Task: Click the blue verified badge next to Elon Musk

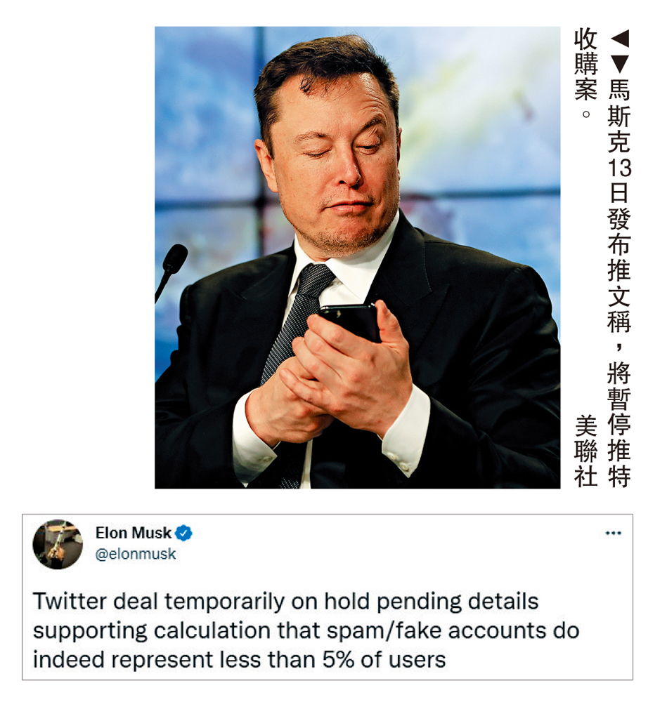Action: (183, 533)
